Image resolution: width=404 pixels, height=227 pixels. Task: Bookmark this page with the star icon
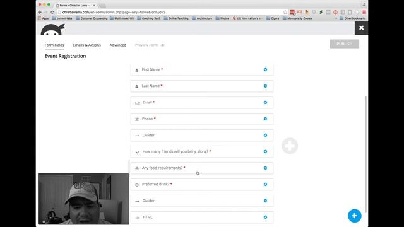285,12
